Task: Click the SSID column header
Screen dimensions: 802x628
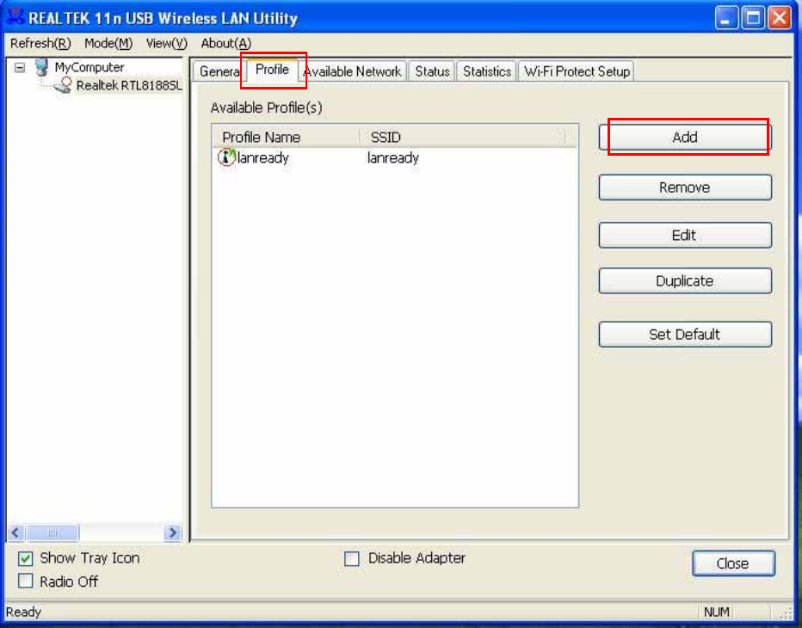Action: tap(463, 137)
